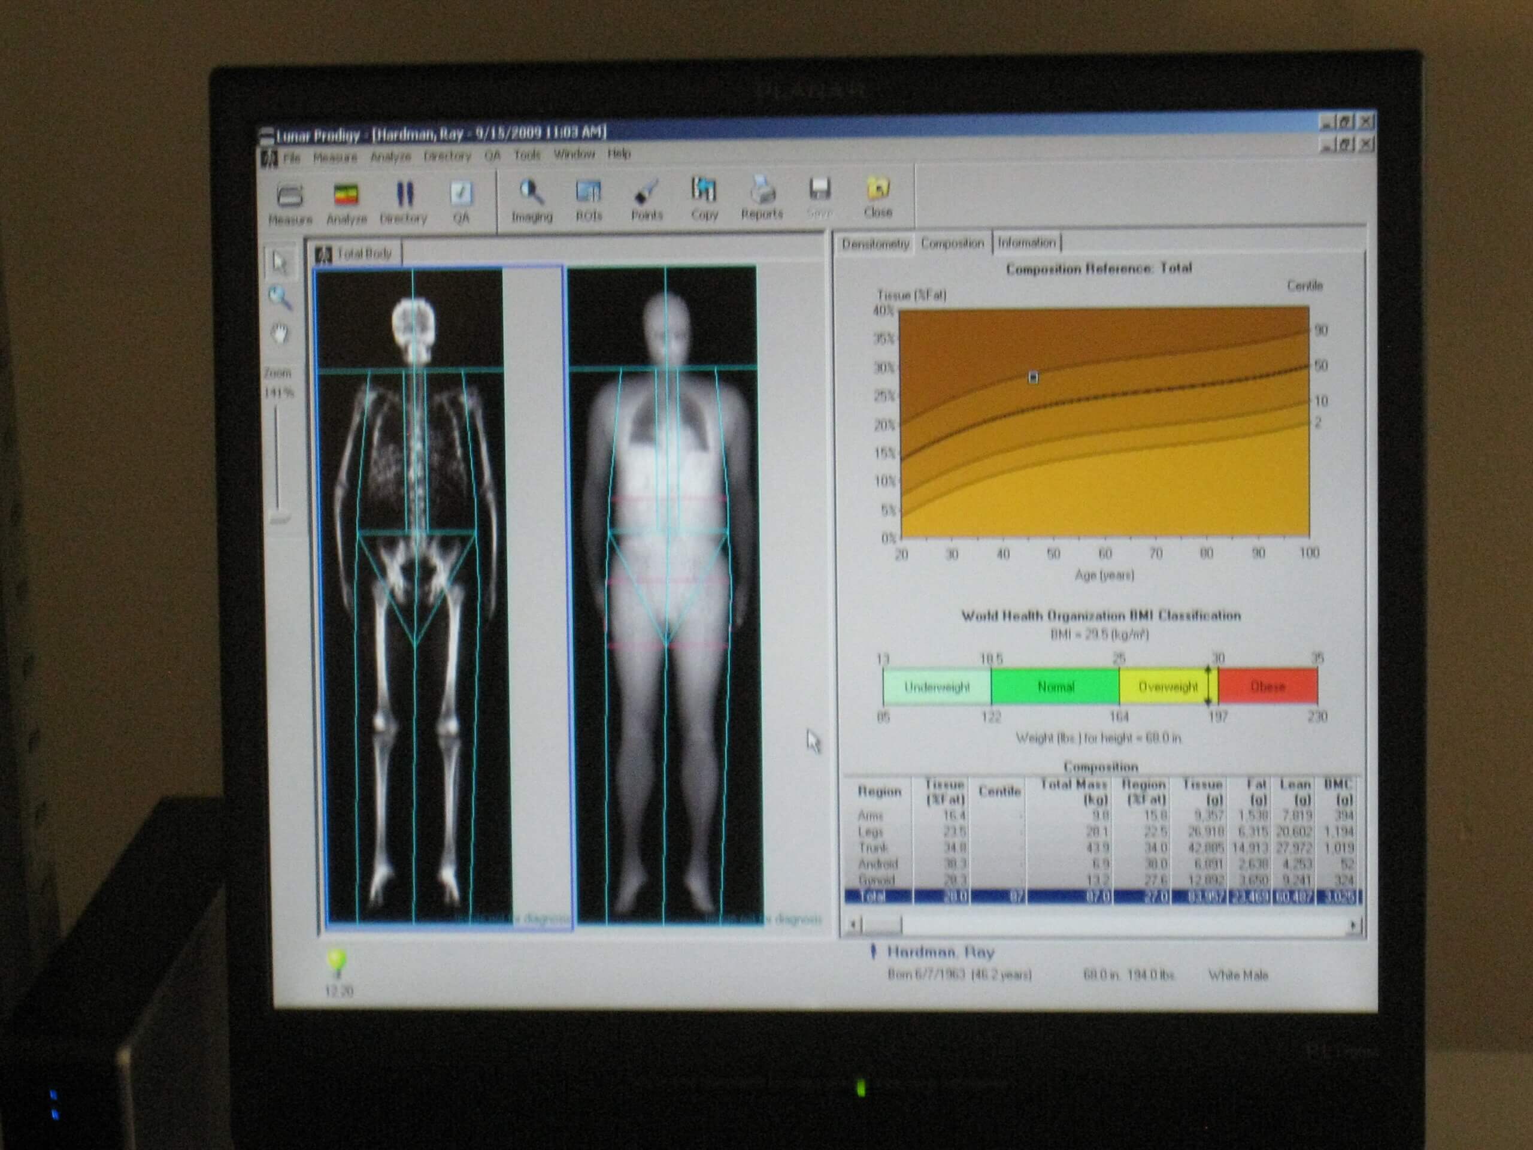
Task: Open the Analyze menu
Action: click(x=390, y=157)
